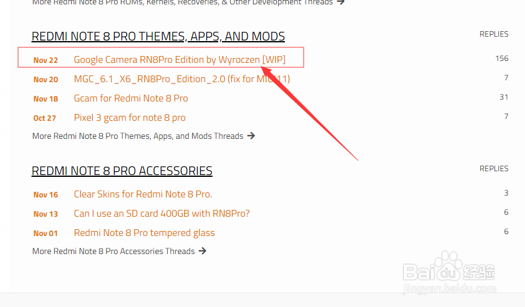525x307 pixels.
Task: Open Redmi Note 8 Pro Accessories heading
Action: pyautogui.click(x=122, y=171)
